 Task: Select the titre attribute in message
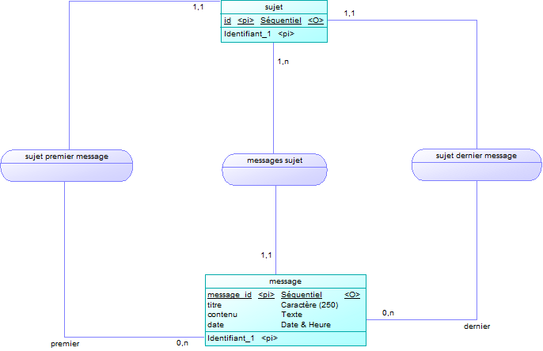(215, 304)
